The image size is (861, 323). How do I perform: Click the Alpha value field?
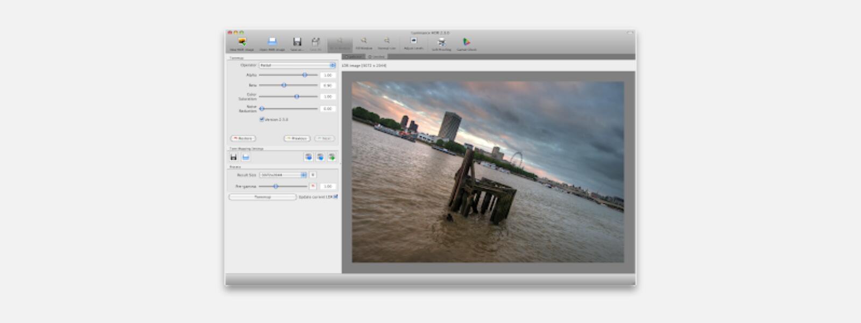[x=328, y=75]
